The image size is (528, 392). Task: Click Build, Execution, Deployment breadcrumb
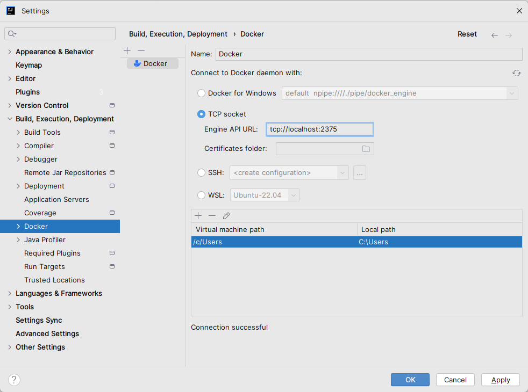coord(178,34)
